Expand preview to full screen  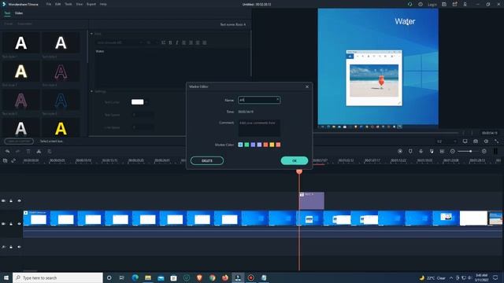click(x=497, y=141)
